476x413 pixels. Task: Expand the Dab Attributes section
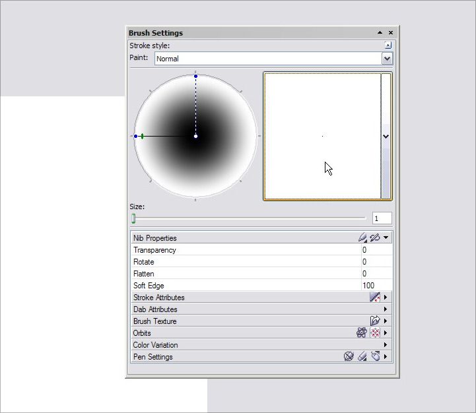point(386,309)
